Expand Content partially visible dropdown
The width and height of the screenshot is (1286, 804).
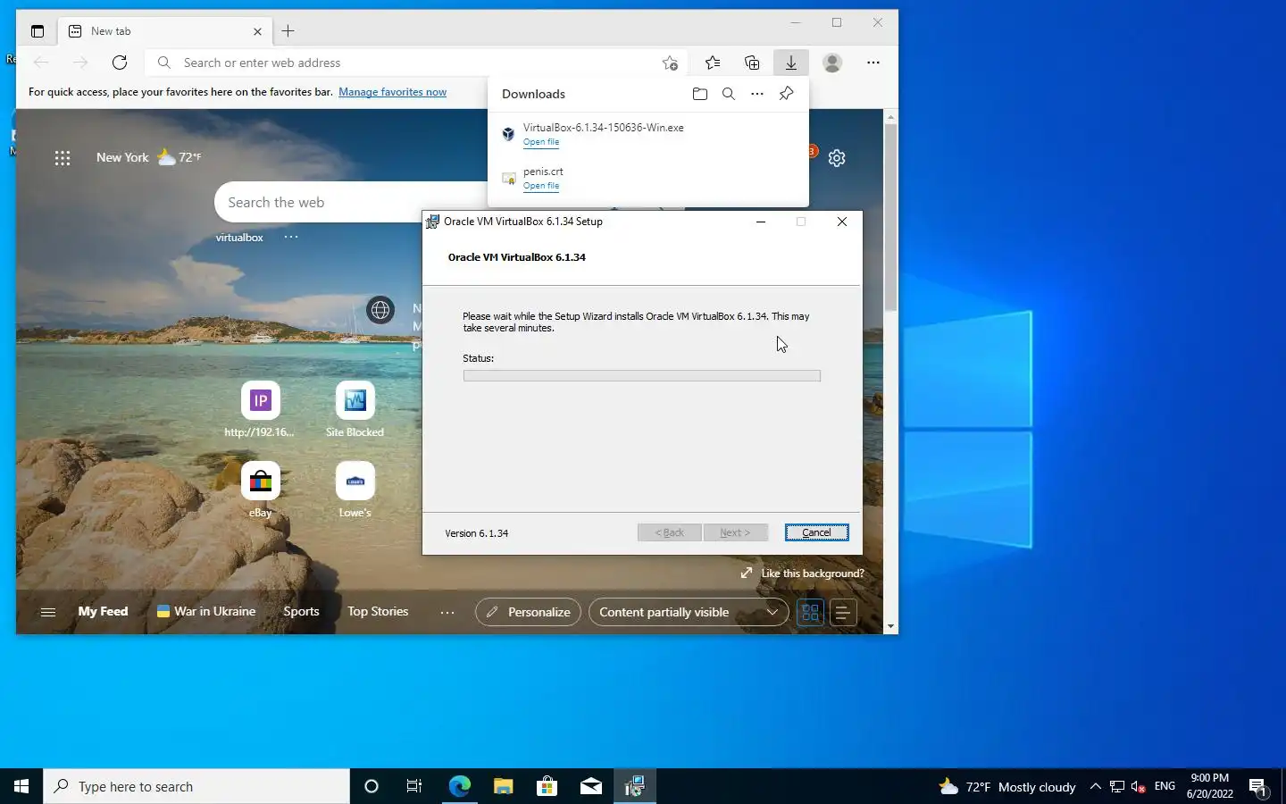[x=689, y=612]
